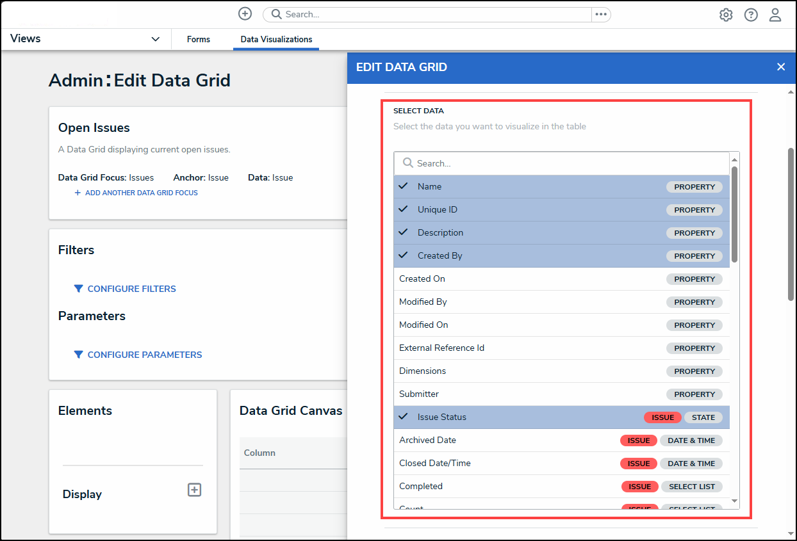Click the Select Data search field
This screenshot has width=797, height=541.
coord(570,163)
